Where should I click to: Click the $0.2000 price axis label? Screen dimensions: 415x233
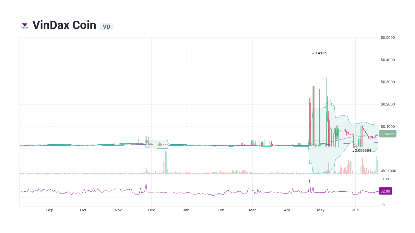click(388, 104)
